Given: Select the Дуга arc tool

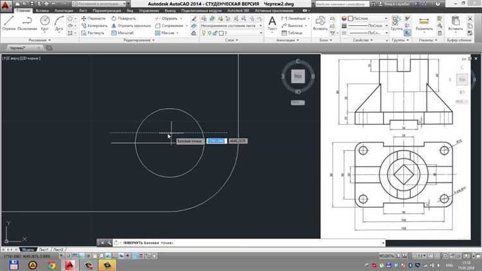Looking at the screenshot, I should (x=60, y=23).
